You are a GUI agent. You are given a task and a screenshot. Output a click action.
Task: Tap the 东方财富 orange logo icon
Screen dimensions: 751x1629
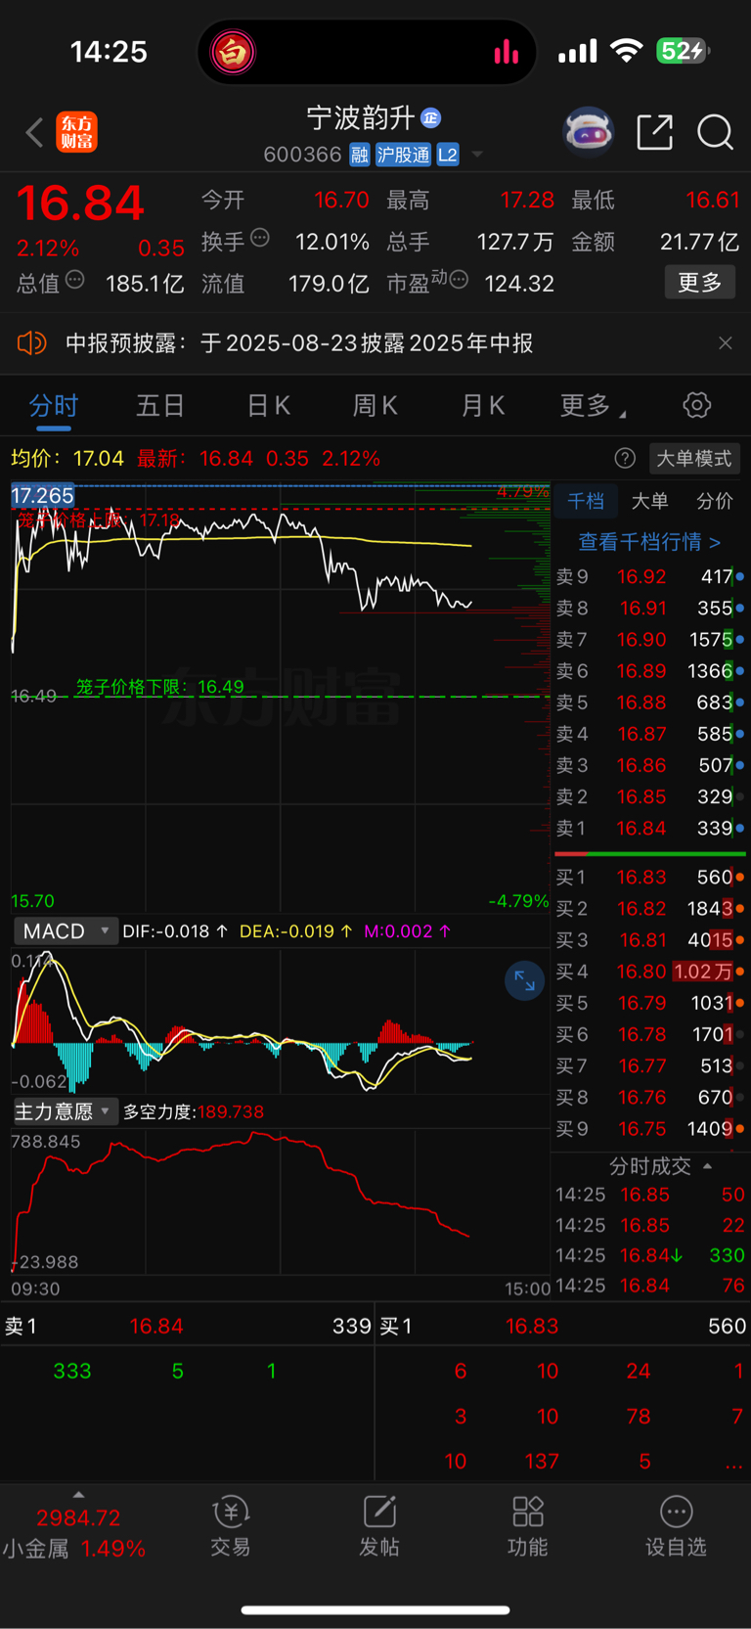tap(76, 132)
